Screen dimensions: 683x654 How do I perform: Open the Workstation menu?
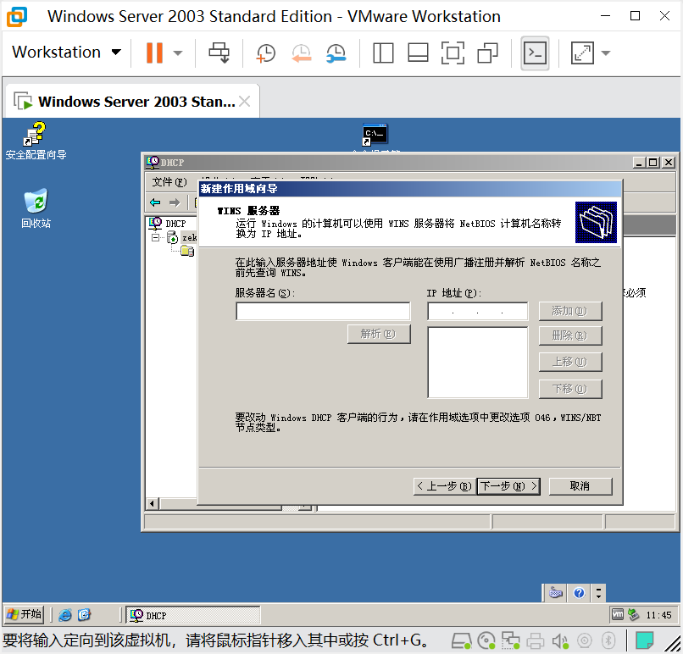click(x=66, y=52)
